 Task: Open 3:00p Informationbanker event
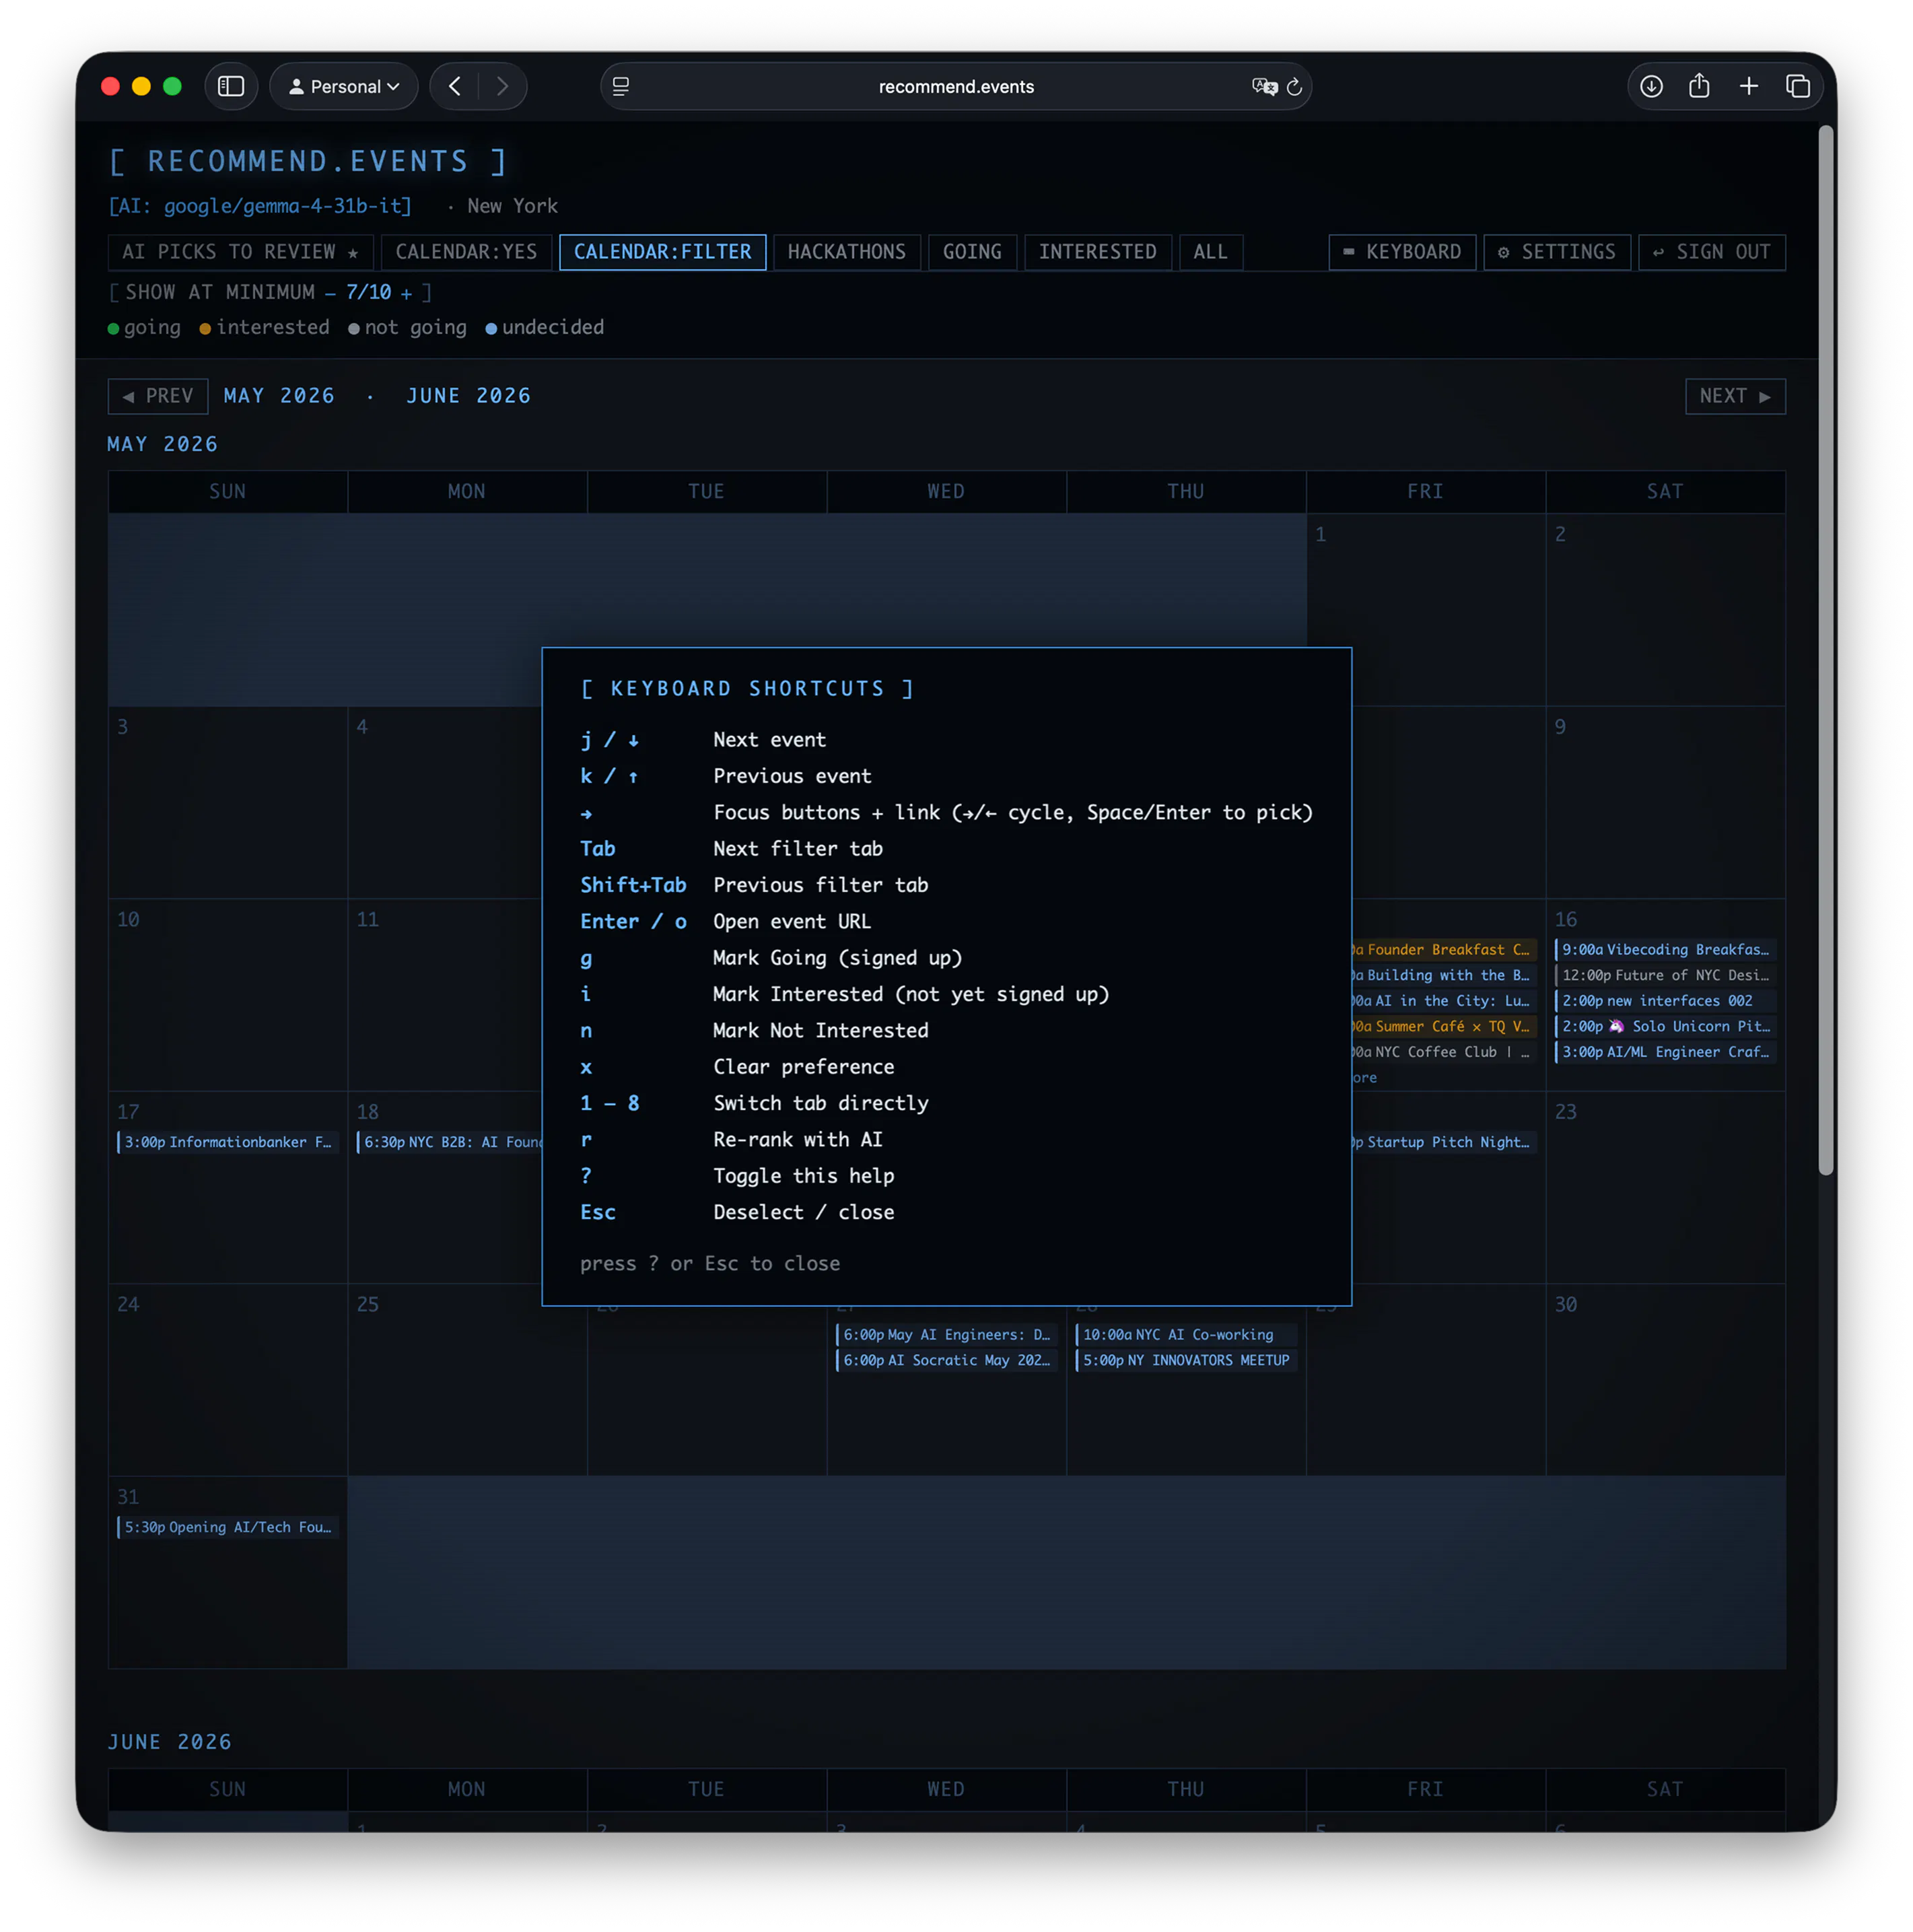(227, 1142)
